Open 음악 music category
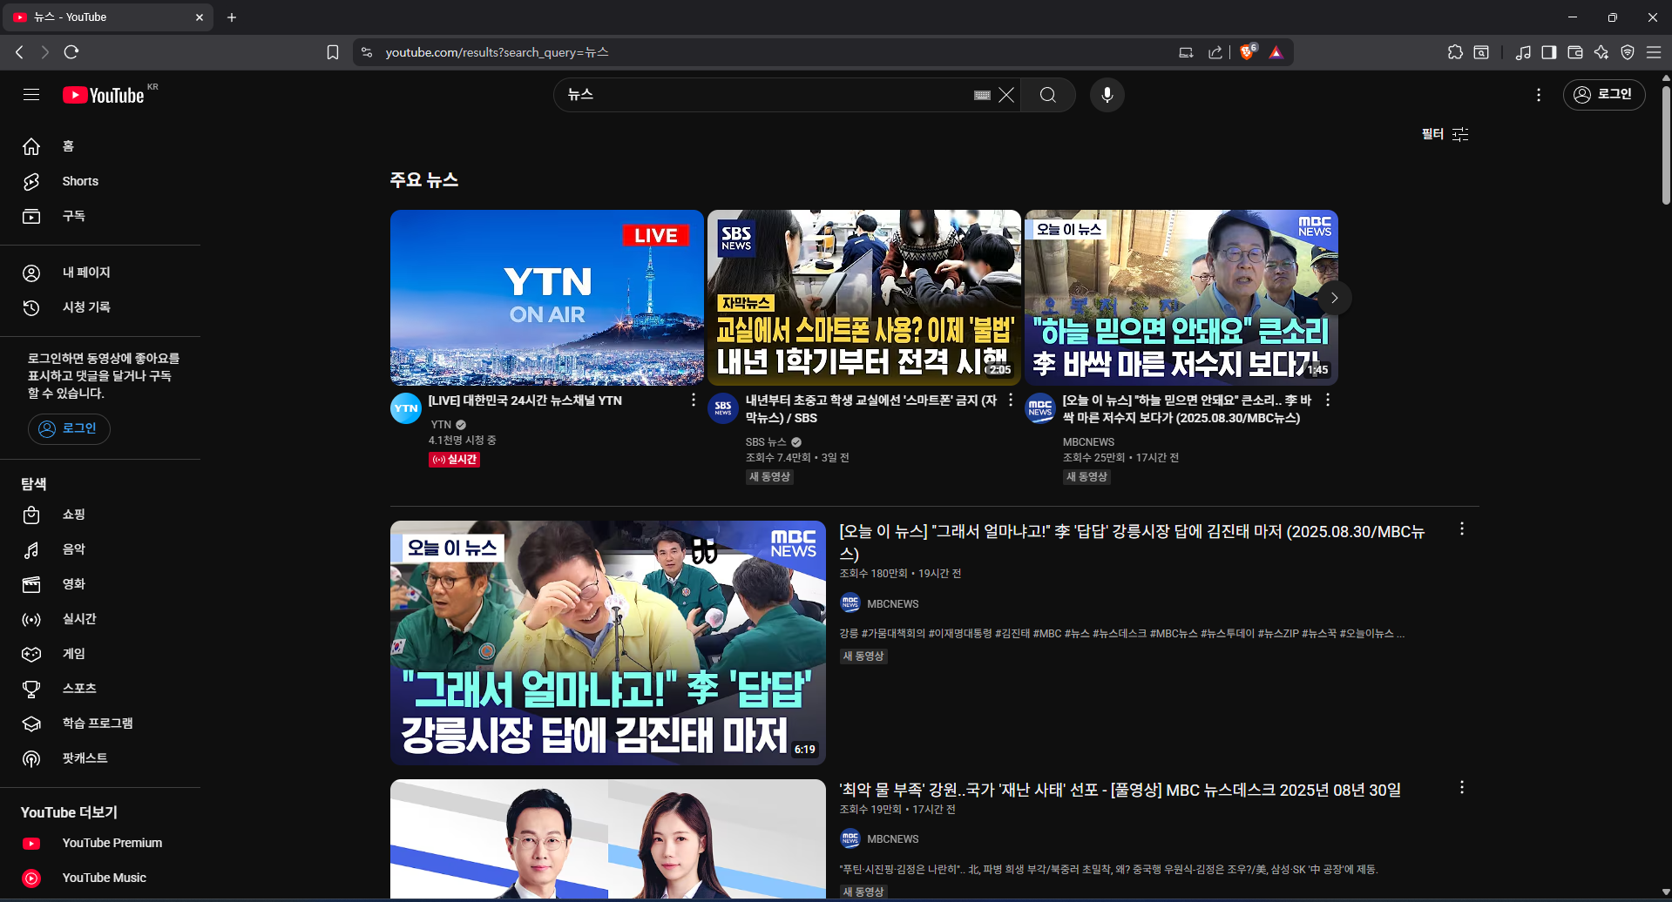1672x902 pixels. pos(100,549)
